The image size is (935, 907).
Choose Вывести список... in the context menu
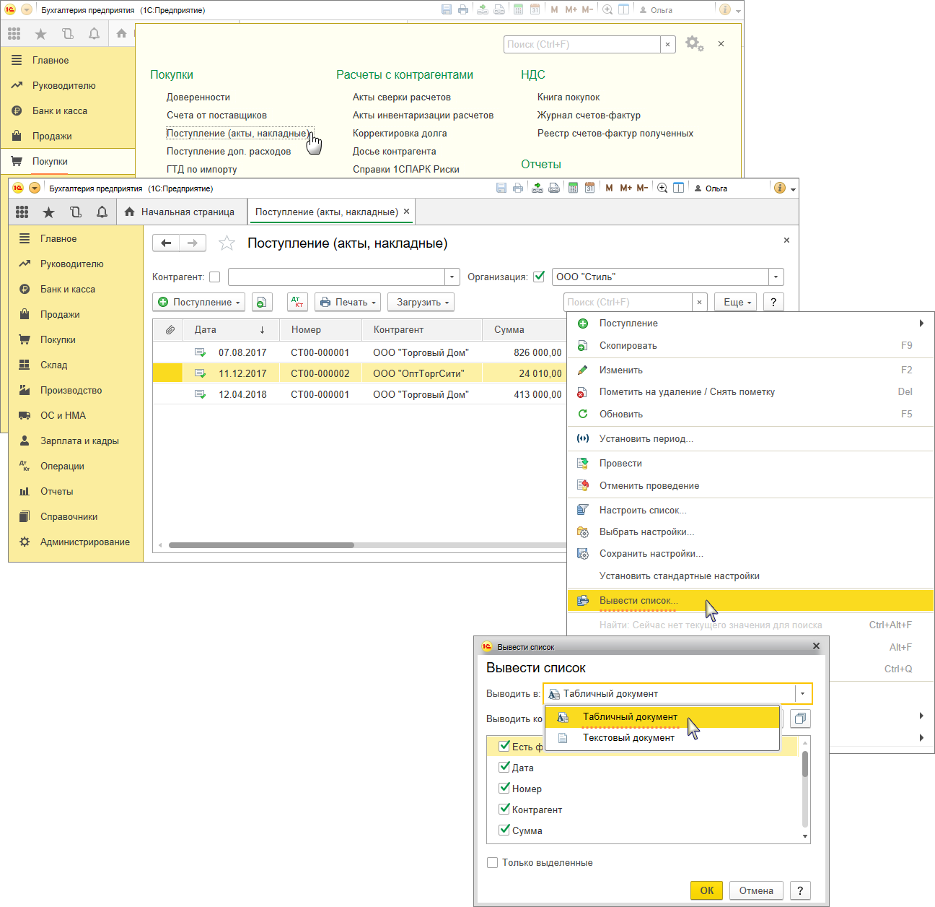(x=750, y=600)
